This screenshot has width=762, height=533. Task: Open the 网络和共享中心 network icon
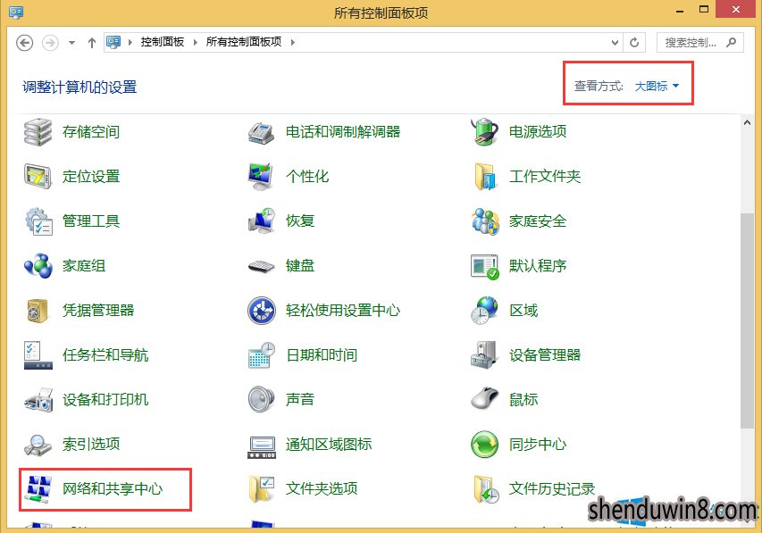(38, 489)
